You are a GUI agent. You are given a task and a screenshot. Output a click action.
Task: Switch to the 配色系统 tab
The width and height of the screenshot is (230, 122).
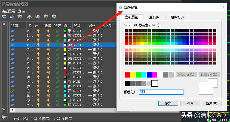click(x=177, y=17)
